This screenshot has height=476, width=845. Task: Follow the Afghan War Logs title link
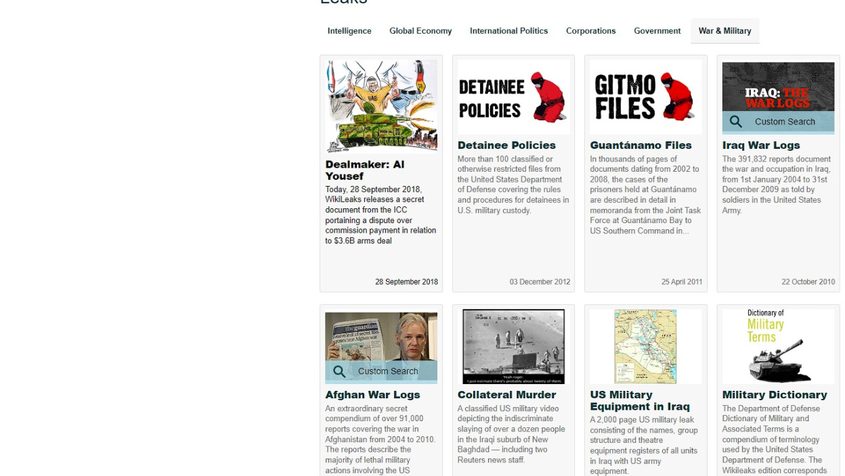tap(372, 395)
